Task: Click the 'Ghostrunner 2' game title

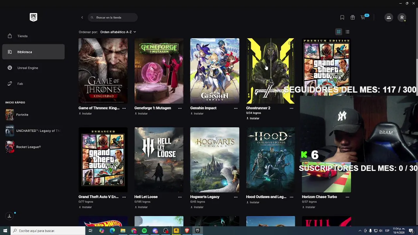Action: (258, 108)
